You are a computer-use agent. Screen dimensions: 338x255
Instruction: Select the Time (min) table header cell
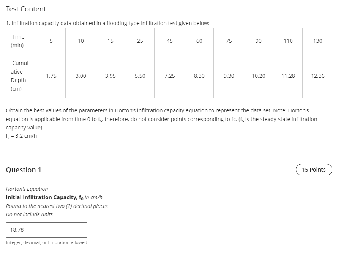coord(18,41)
